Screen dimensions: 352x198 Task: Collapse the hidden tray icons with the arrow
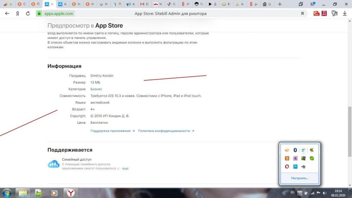click(x=300, y=193)
